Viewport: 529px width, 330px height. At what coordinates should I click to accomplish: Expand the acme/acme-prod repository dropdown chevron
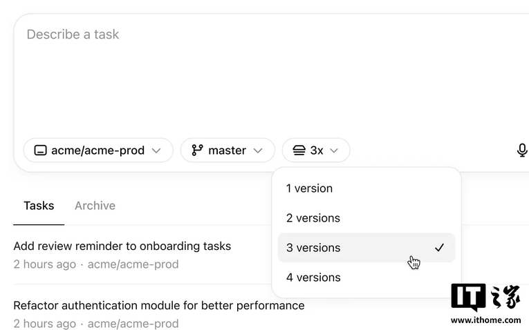(x=156, y=151)
